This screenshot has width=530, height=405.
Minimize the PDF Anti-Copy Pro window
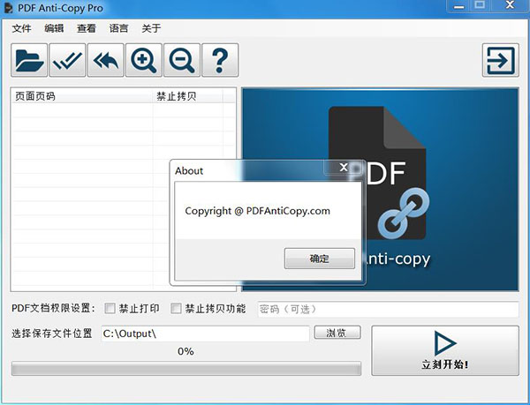pyautogui.click(x=458, y=6)
